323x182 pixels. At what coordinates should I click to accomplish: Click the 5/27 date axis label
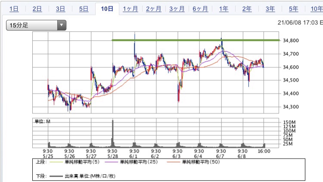[91, 156]
